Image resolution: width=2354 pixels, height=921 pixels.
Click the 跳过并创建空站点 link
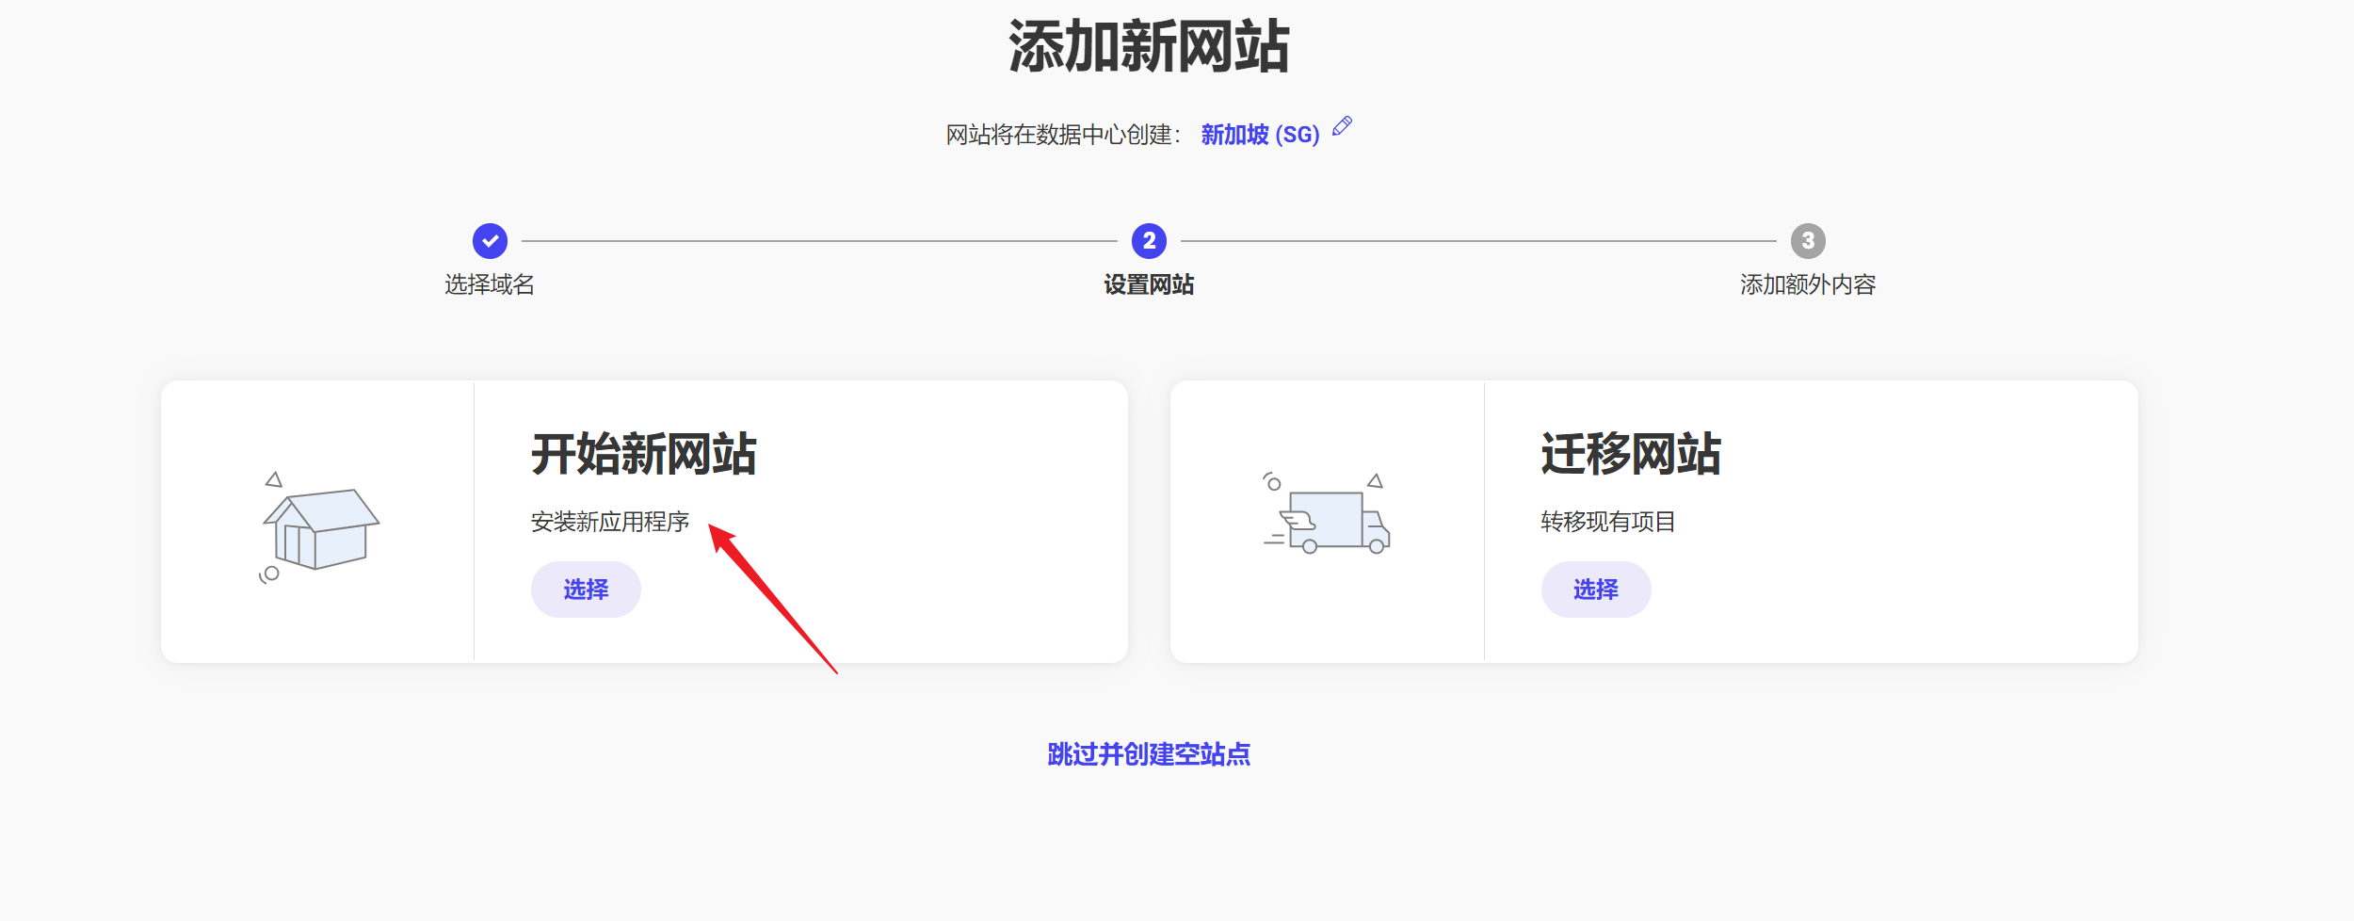1149,754
